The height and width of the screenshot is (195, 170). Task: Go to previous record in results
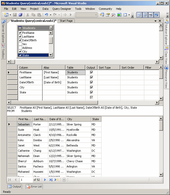point(15,180)
